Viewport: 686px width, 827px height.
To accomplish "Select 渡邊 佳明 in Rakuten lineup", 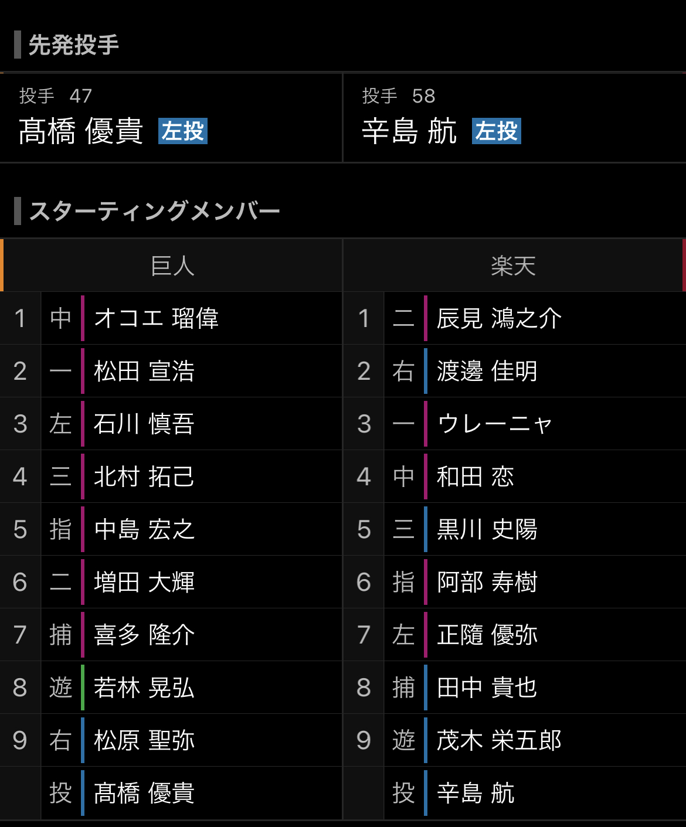I will tap(515, 371).
